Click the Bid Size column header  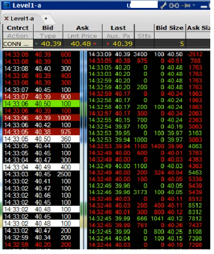point(169,28)
